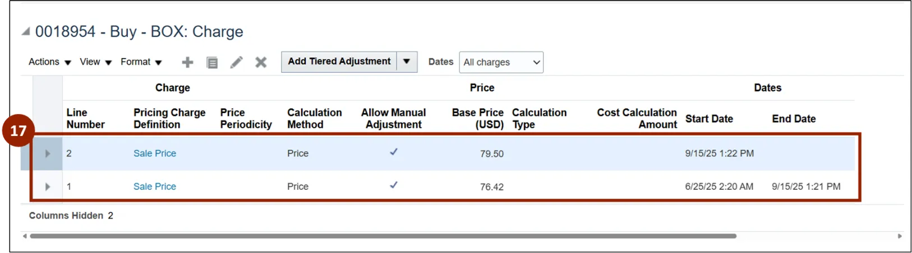
Task: Click the Delete (X) icon
Action: pos(261,62)
